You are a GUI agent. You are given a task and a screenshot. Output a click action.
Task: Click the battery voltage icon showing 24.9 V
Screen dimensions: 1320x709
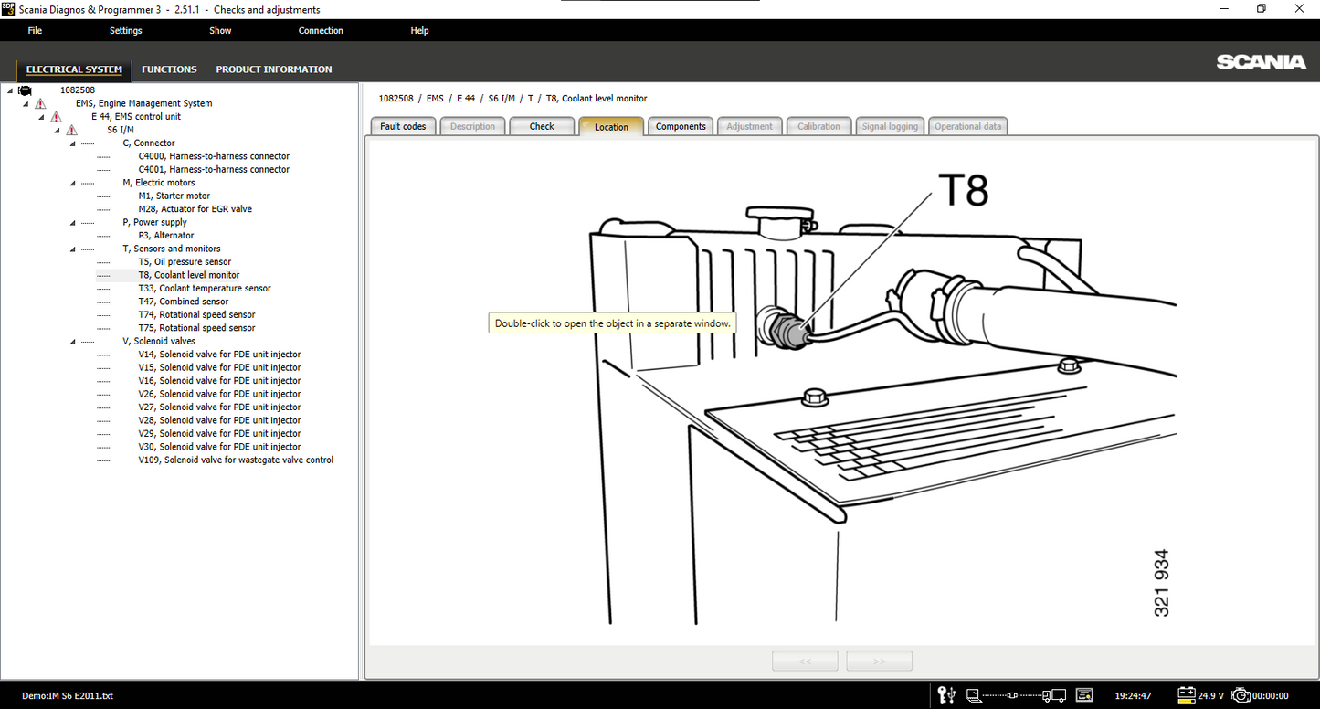click(1187, 695)
